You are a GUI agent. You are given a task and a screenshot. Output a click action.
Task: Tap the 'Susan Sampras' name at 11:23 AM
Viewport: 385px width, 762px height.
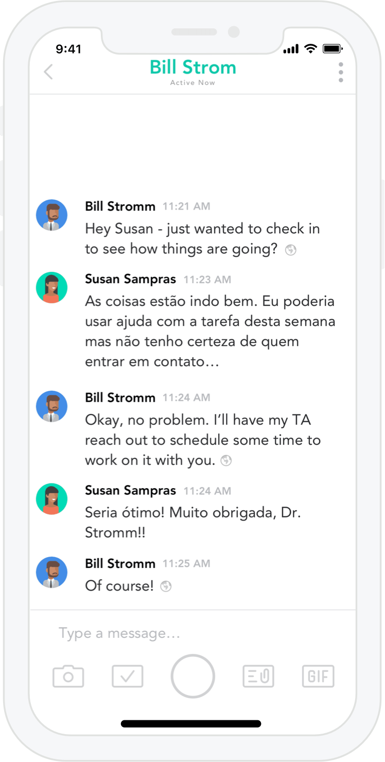point(130,280)
